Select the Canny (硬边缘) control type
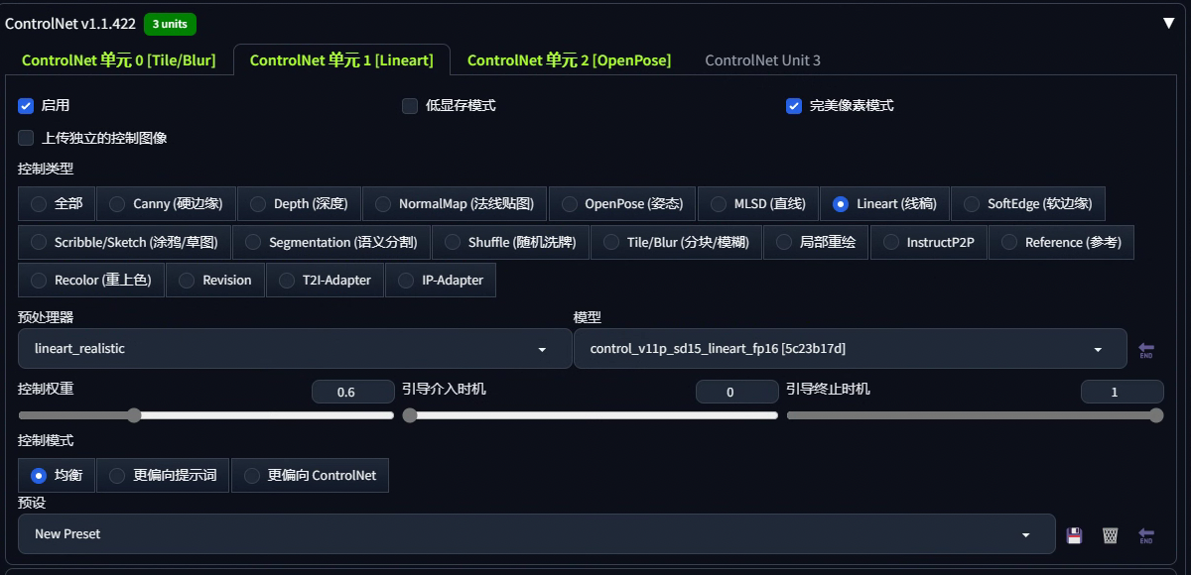The image size is (1191, 575). pos(166,203)
